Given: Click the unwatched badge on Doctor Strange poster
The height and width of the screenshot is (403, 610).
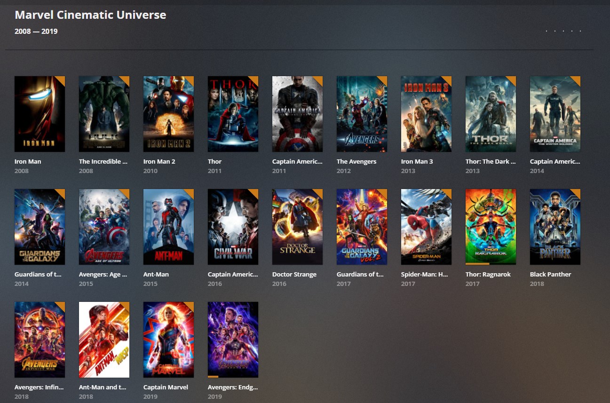Looking at the screenshot, I should (x=319, y=193).
